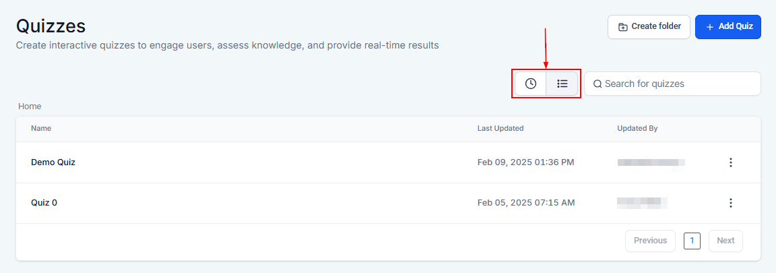Focus the Search for quizzes field
The height and width of the screenshot is (273, 776).
tap(672, 84)
